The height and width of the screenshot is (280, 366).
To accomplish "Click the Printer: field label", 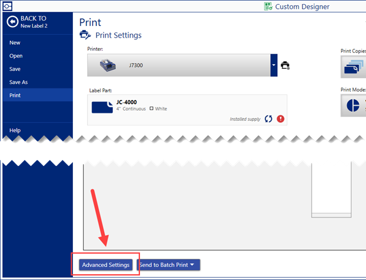I will coord(95,49).
